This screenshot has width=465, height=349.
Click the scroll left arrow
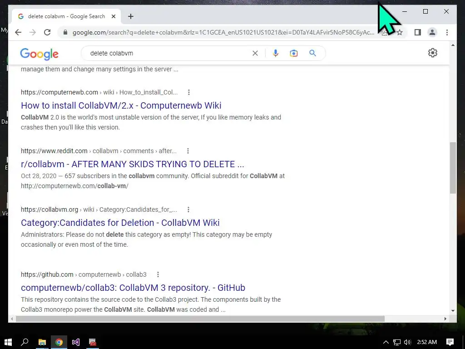(11, 319)
